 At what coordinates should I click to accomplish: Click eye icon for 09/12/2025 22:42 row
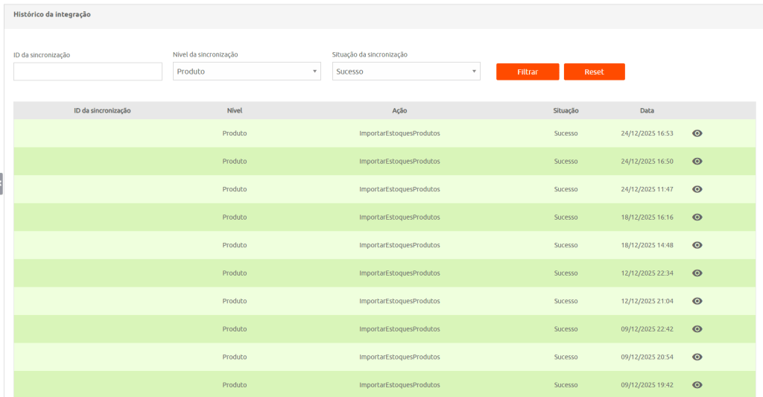tap(697, 329)
